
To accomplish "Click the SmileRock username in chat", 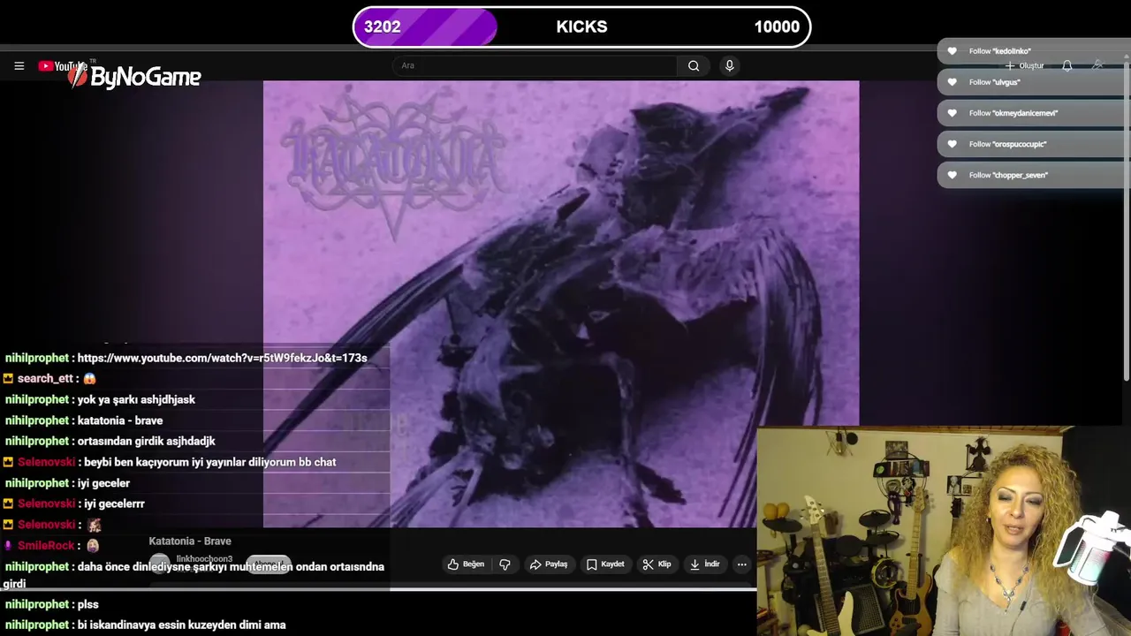I will click(46, 546).
